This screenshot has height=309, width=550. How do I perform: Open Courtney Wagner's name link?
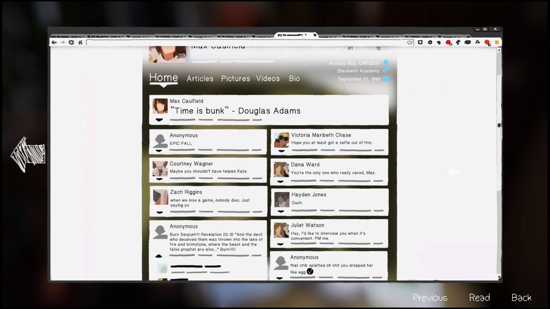191,164
